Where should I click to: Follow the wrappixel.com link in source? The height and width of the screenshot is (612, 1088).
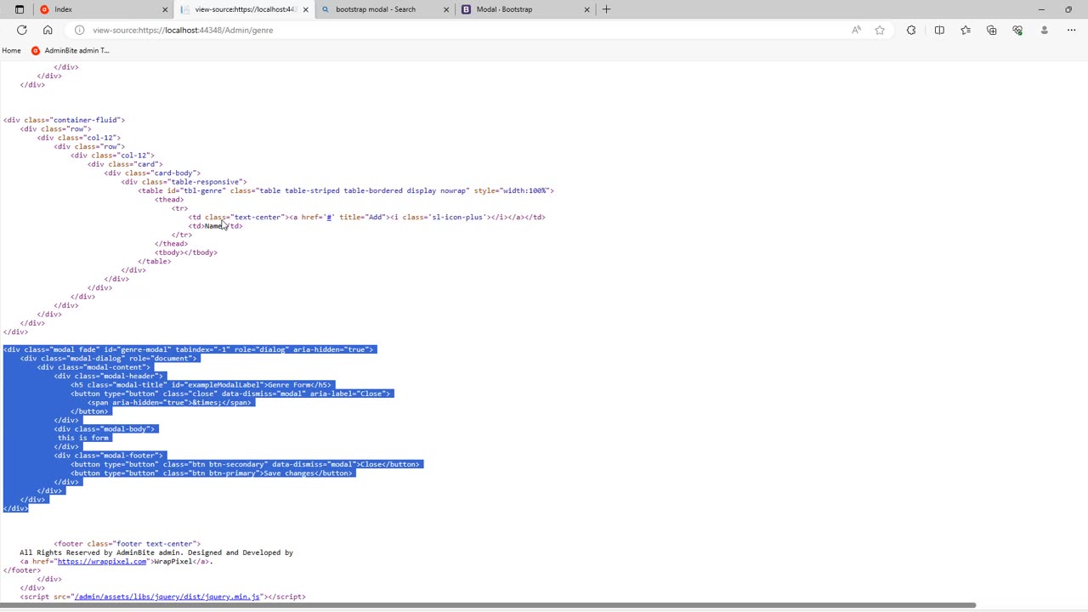102,562
